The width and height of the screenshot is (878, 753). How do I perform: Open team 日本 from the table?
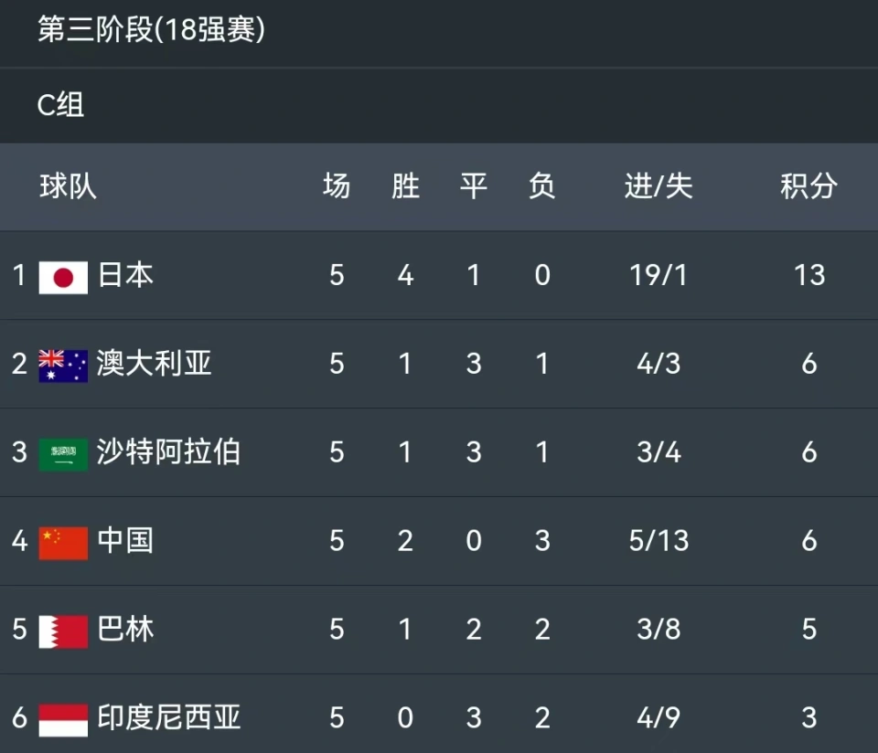coord(125,275)
